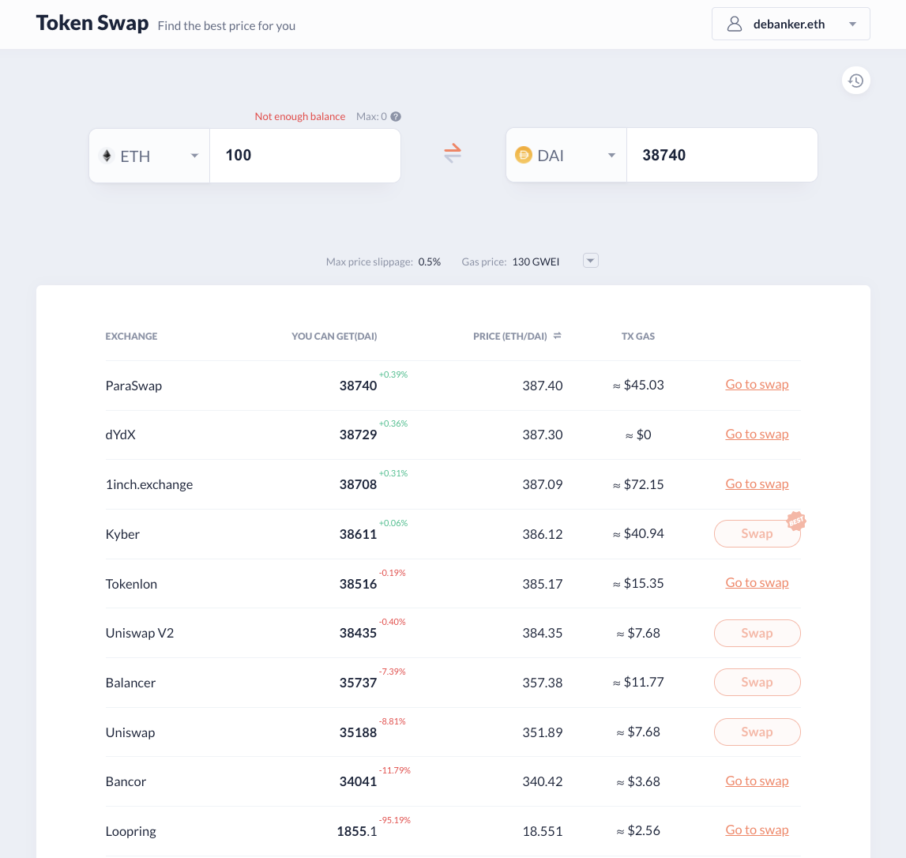
Task: Open the swap history clock icon
Action: click(x=855, y=81)
